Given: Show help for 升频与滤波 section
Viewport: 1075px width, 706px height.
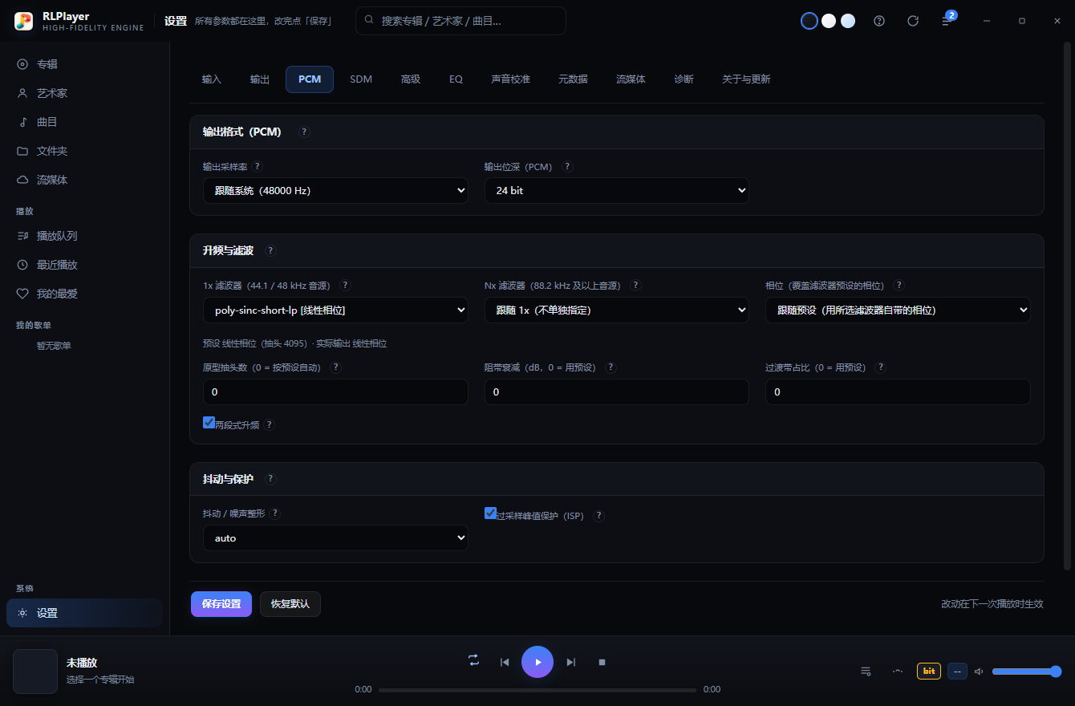Looking at the screenshot, I should tap(270, 250).
